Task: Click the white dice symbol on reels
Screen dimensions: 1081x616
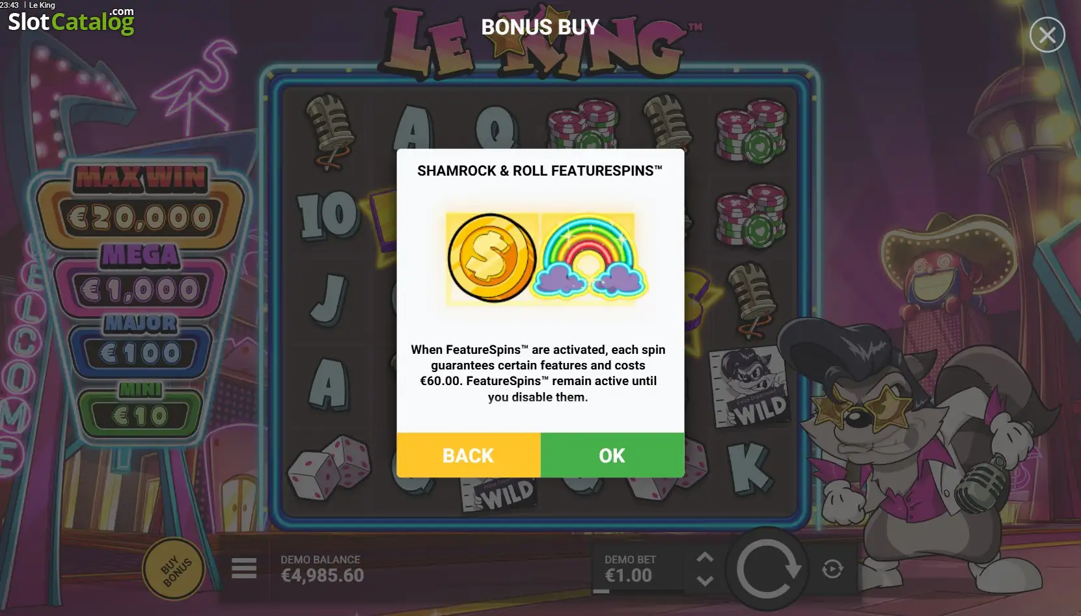Action: [329, 467]
